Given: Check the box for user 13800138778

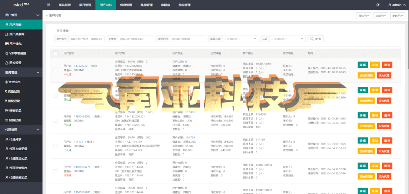Looking at the screenshot, I should pyautogui.click(x=55, y=171).
